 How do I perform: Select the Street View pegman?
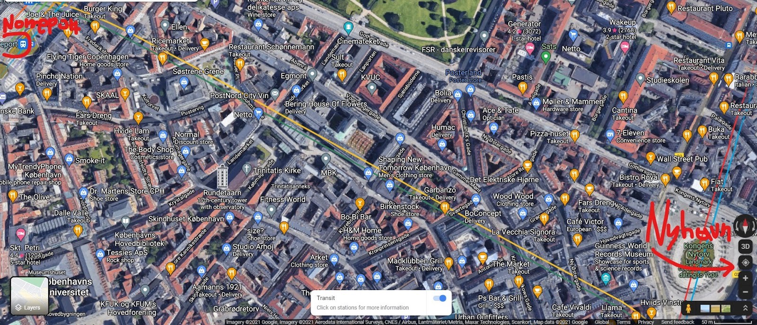pos(688,308)
